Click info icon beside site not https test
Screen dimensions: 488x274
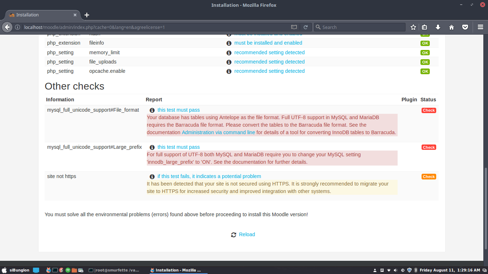(152, 177)
